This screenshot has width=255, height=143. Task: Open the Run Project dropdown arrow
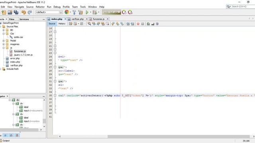click(x=90, y=12)
